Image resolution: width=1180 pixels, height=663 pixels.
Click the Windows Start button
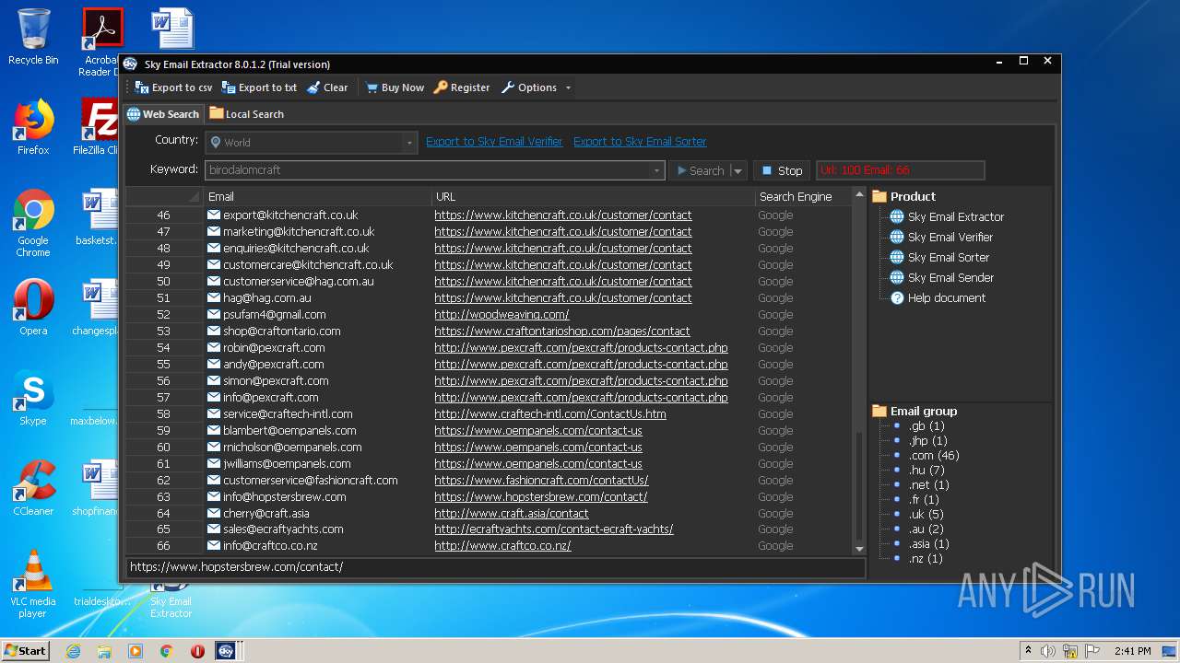click(x=25, y=650)
